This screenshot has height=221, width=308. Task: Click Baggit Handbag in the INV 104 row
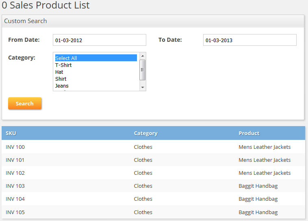258,199
